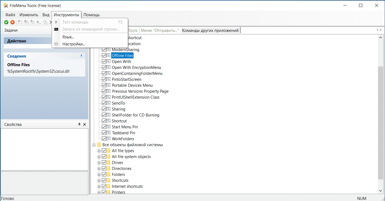Click the icon beside WorkFolders
The width and height of the screenshot is (385, 201).
108,139
